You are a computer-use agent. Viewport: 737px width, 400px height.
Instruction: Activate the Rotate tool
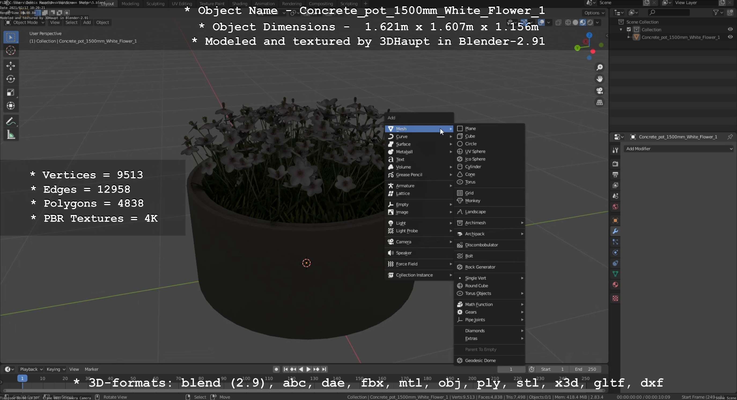[x=10, y=79]
